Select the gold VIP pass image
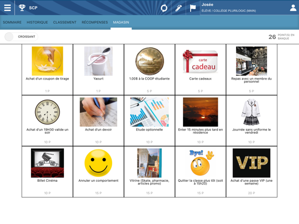 pyautogui.click(x=251, y=163)
